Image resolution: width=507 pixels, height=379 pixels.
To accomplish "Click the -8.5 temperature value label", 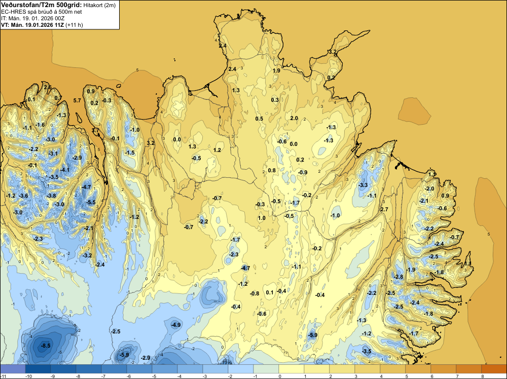I will click(46, 346).
